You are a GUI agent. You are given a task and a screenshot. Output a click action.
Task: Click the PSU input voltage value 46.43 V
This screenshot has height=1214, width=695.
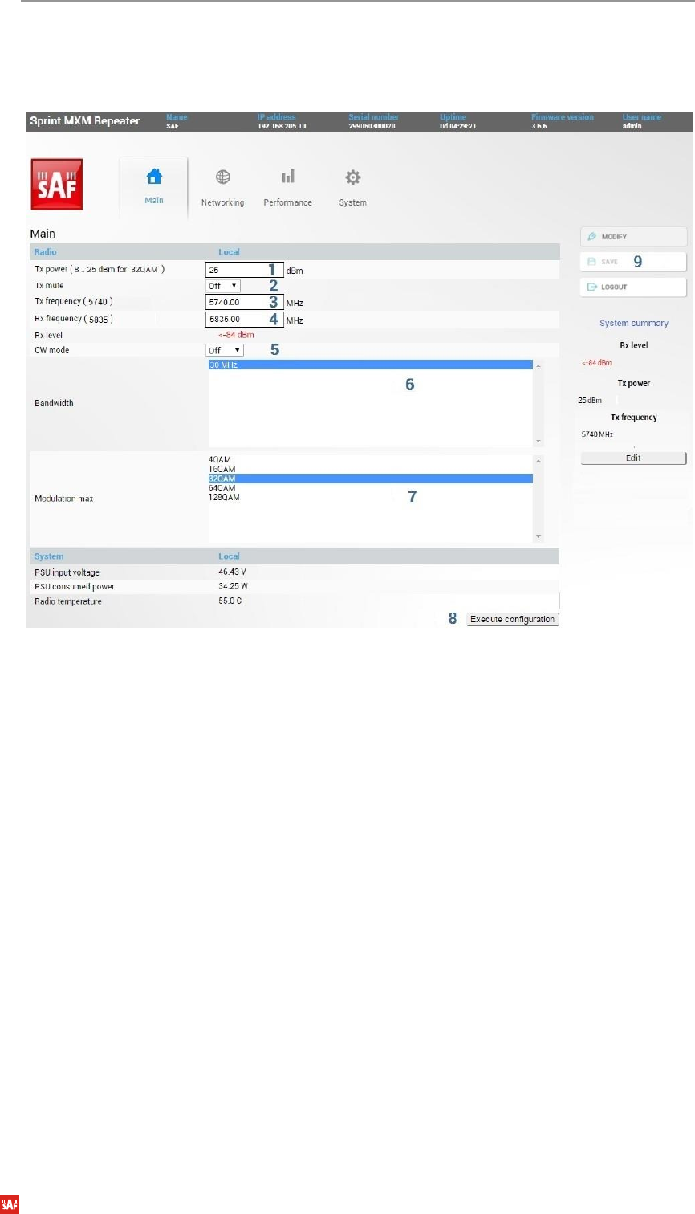pyautogui.click(x=234, y=572)
